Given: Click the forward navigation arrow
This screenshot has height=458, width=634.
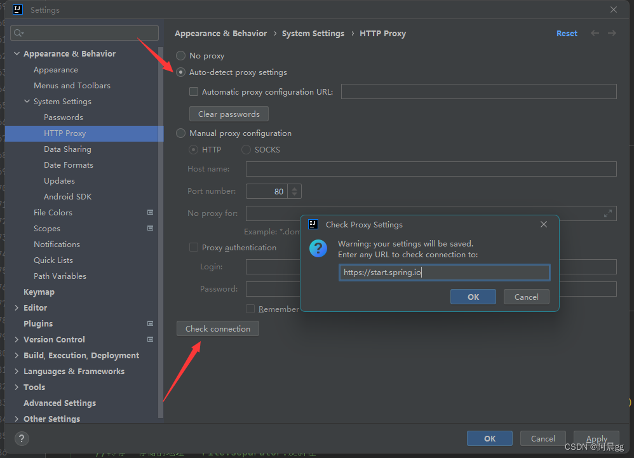Looking at the screenshot, I should (x=612, y=33).
